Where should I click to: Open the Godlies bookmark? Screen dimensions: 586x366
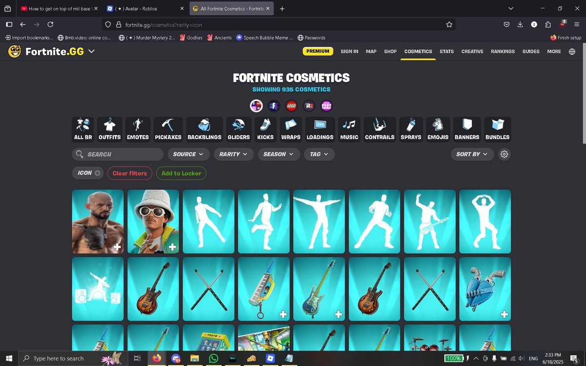click(191, 38)
